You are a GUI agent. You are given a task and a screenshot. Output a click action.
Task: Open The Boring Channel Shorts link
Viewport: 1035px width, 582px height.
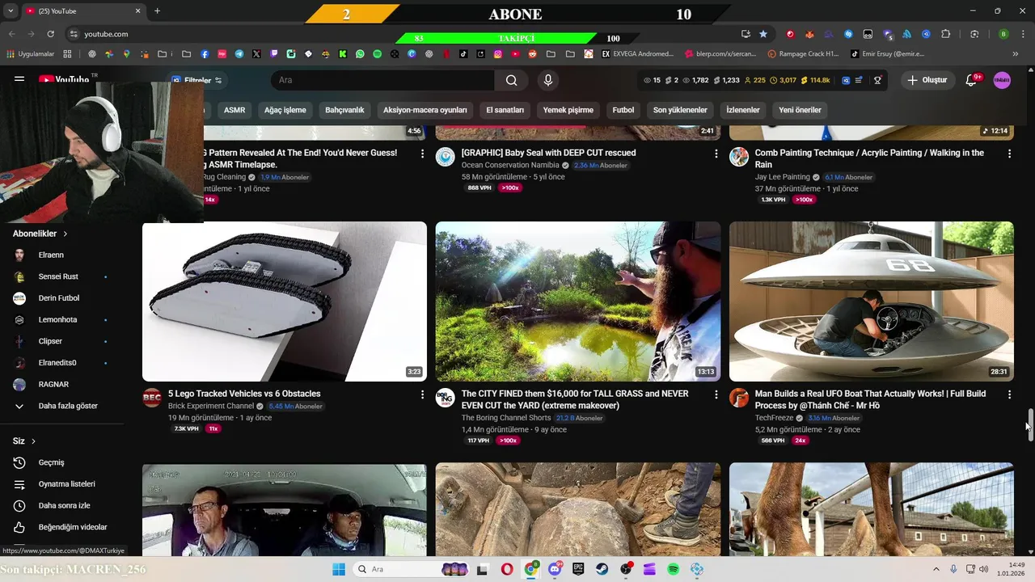pos(506,418)
